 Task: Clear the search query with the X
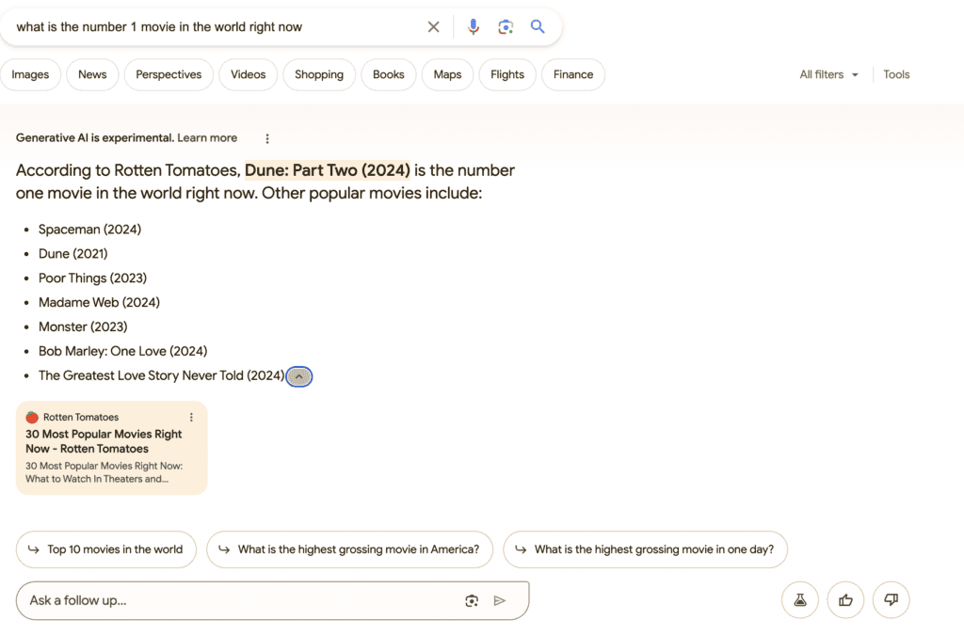tap(433, 26)
